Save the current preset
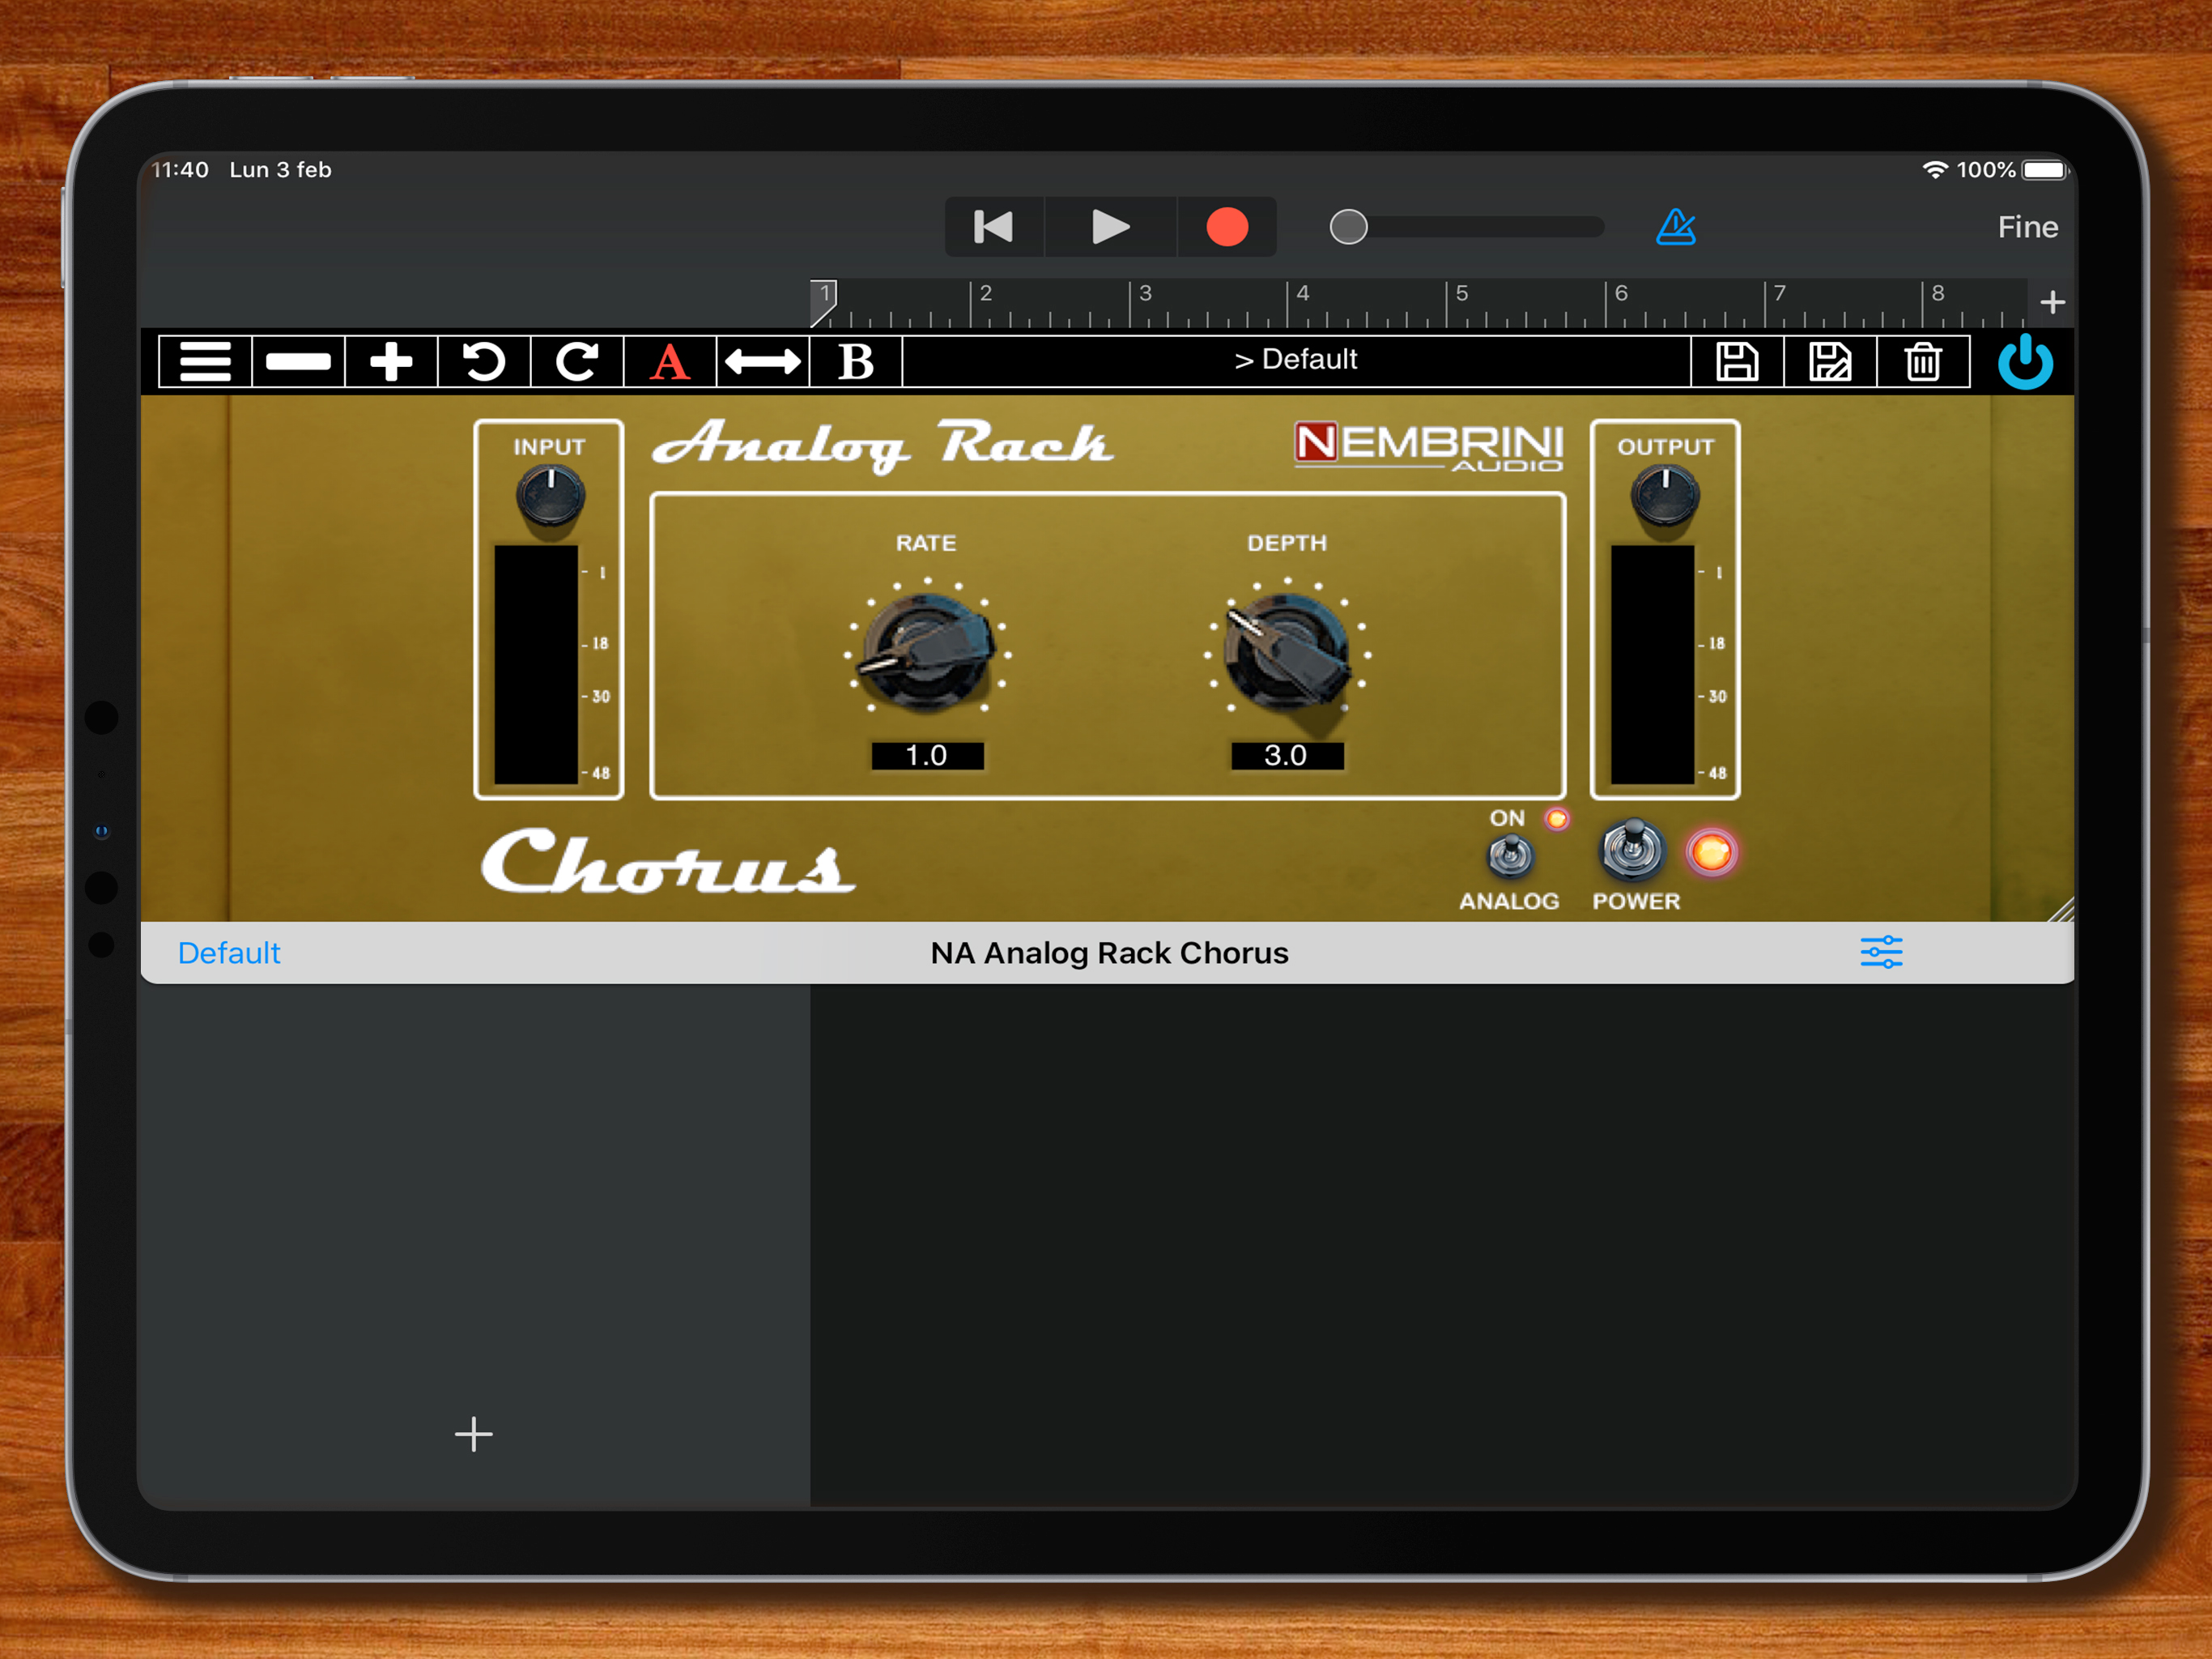Viewport: 2212px width, 1659px height. click(1737, 361)
